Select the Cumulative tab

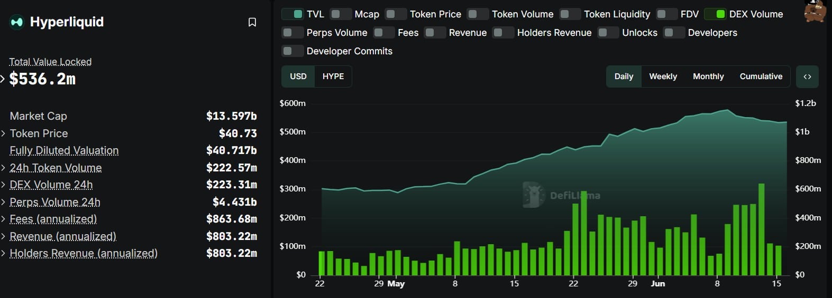[x=761, y=76]
